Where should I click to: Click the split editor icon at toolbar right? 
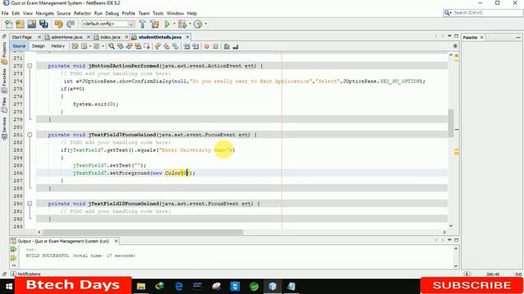[x=455, y=46]
